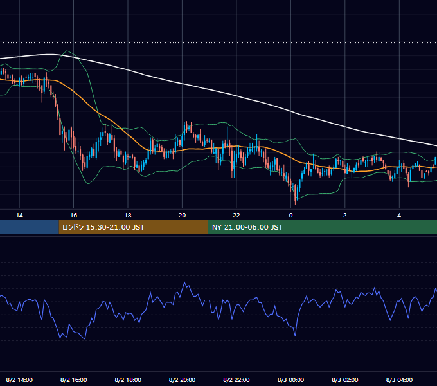Screen dimensions: 437x386
Task: Click the 2 hour label under chart
Action: point(344,216)
